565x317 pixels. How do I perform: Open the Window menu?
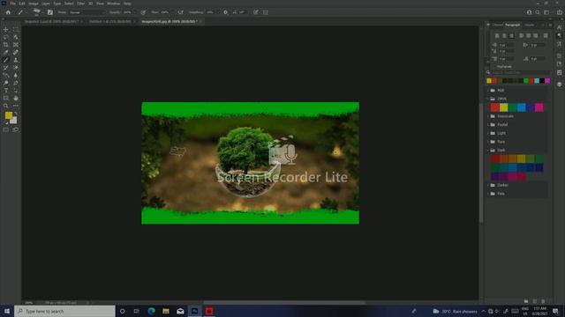(114, 4)
